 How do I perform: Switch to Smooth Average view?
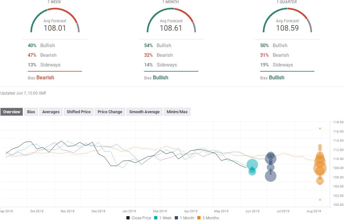point(144,112)
